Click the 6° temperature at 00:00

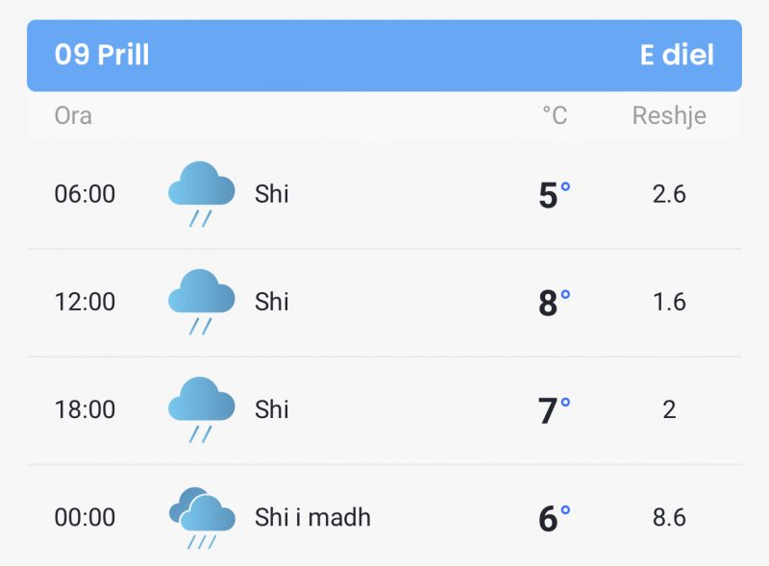click(x=555, y=518)
